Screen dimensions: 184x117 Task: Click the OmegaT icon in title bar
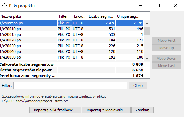click(4, 6)
